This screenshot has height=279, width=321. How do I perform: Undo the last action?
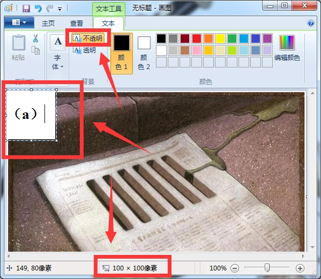click(x=38, y=9)
